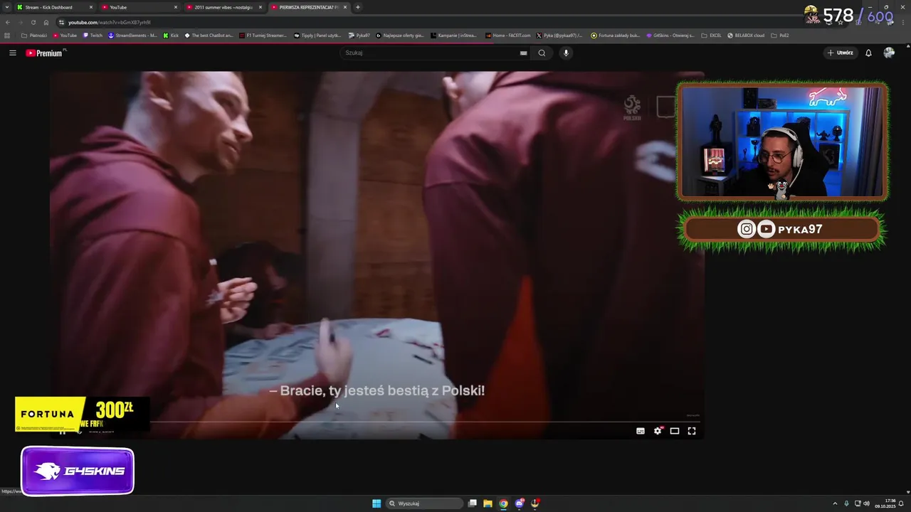
Task: Open 'The best ChatBot' bookmark
Action: click(209, 36)
